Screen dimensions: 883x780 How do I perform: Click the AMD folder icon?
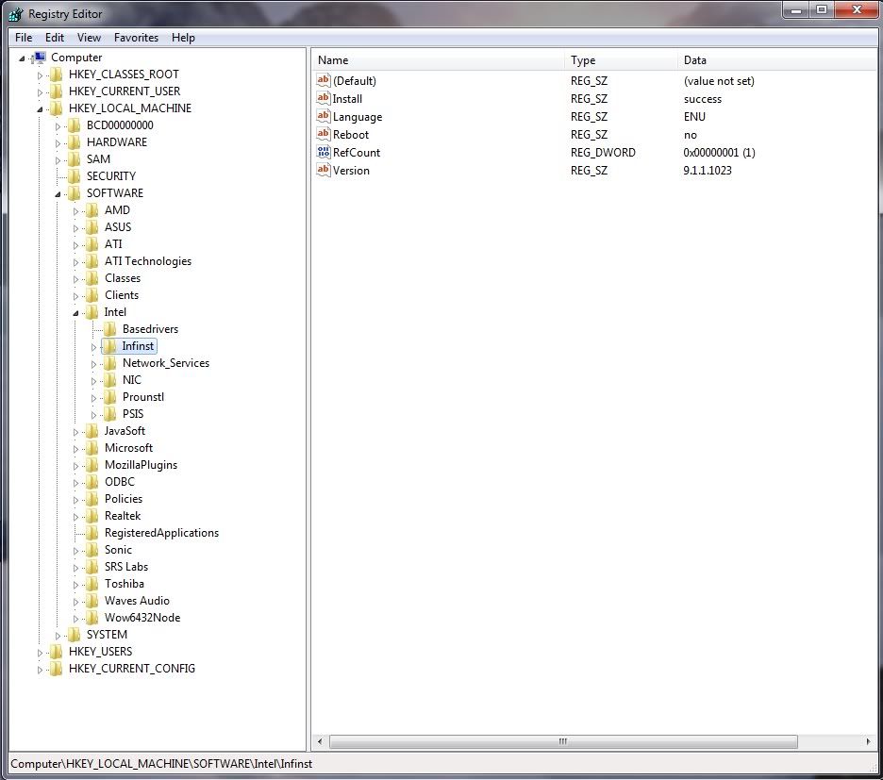[92, 210]
